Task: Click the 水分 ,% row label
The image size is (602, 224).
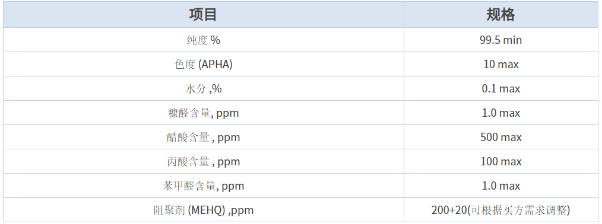Action: click(204, 88)
